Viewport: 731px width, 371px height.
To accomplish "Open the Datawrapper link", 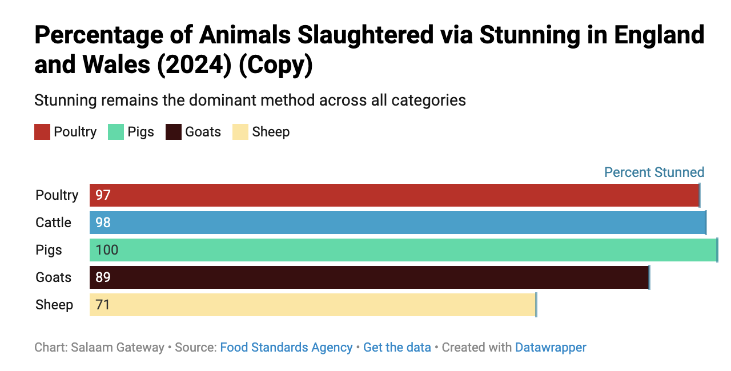I will pyautogui.click(x=551, y=347).
